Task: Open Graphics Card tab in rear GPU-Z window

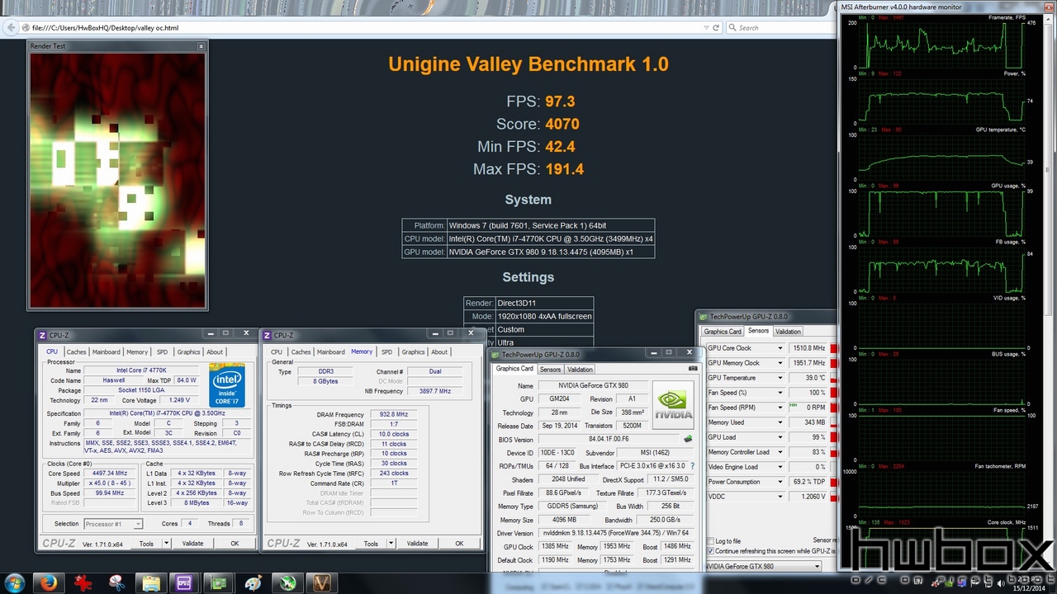Action: [x=723, y=332]
